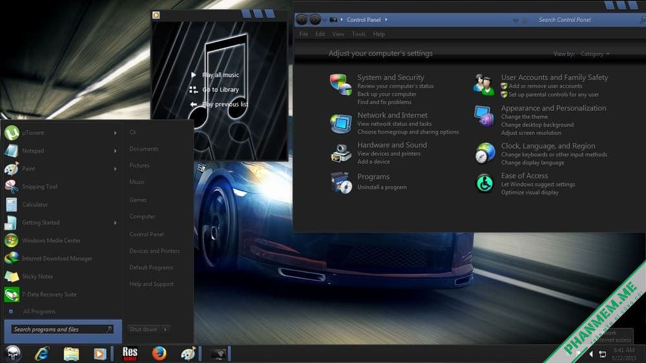The width and height of the screenshot is (646, 363).
Task: Open Internet Explorer from the taskbar
Action: (x=43, y=353)
